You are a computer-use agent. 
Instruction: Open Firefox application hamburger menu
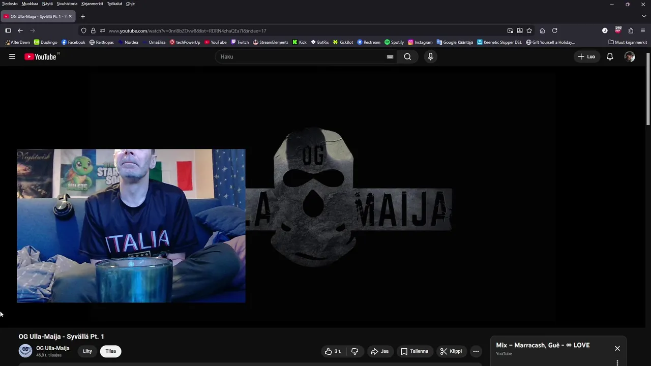click(x=643, y=30)
